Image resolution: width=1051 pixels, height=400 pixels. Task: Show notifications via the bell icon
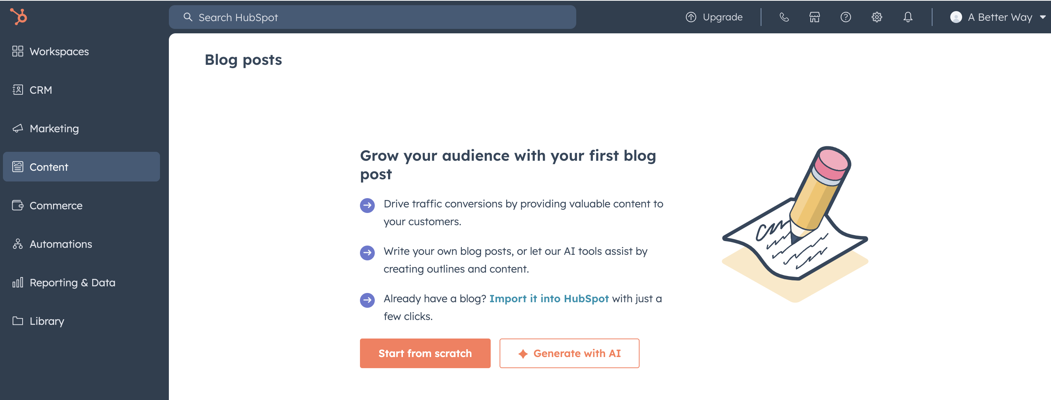907,17
